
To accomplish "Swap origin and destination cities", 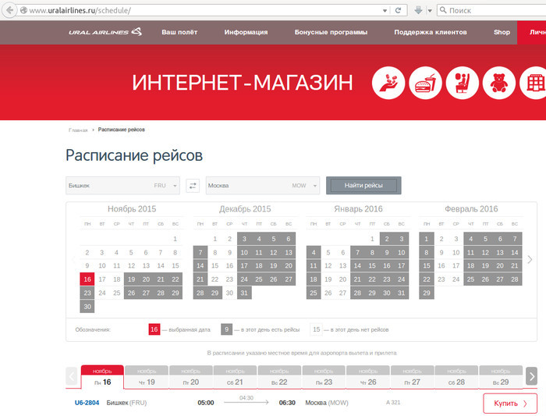I will pos(193,186).
